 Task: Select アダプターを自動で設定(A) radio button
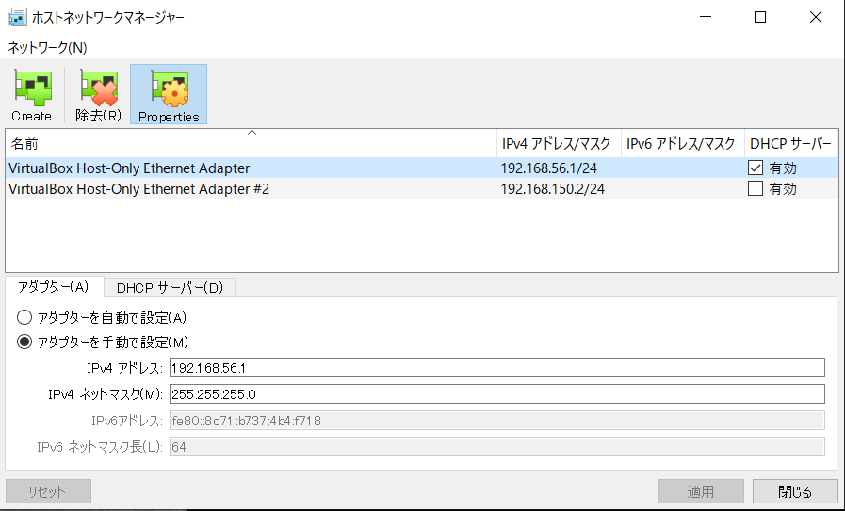pyautogui.click(x=24, y=318)
